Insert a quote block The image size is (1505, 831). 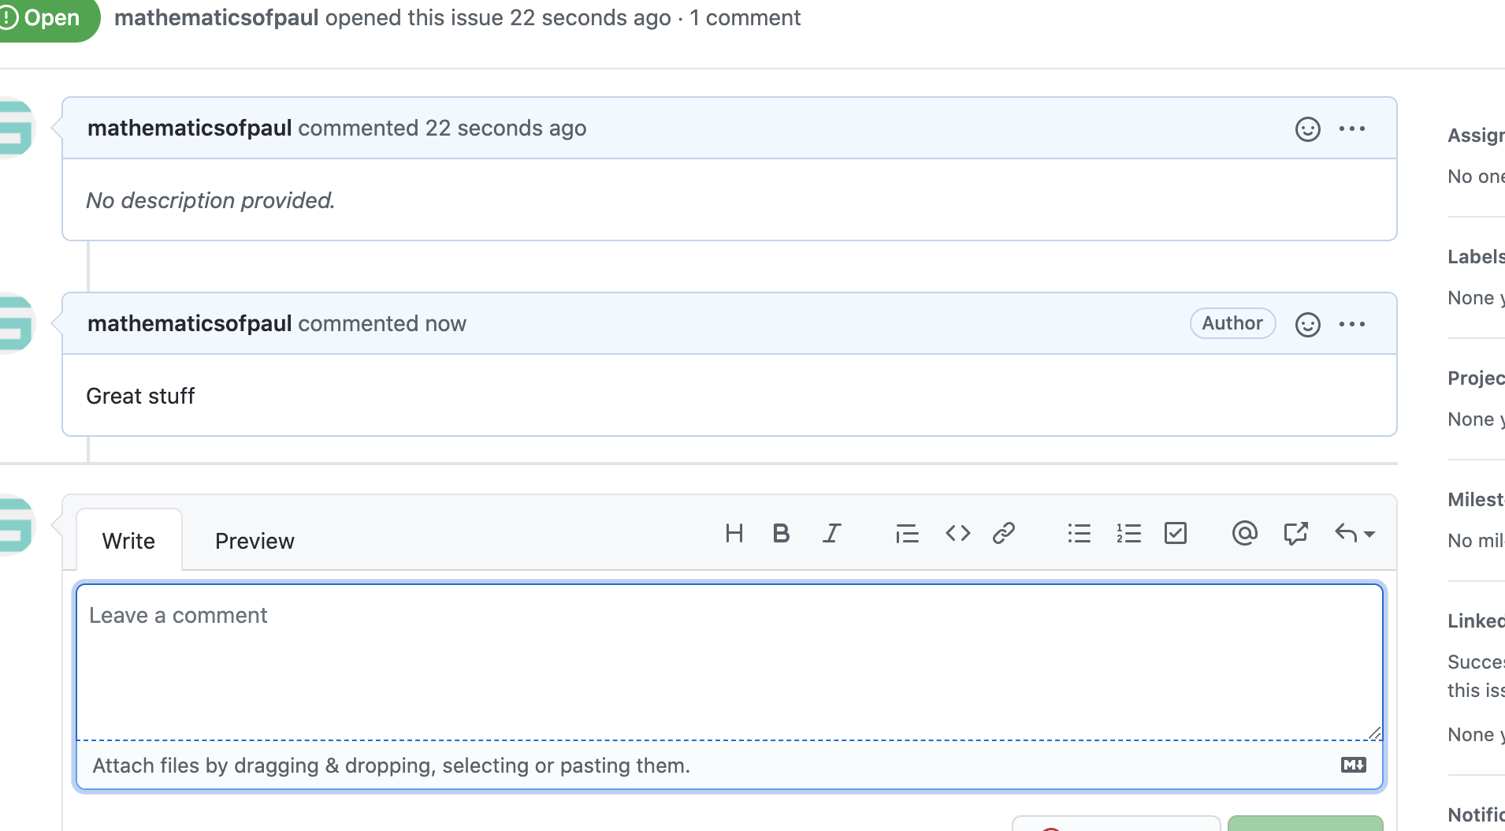(906, 533)
